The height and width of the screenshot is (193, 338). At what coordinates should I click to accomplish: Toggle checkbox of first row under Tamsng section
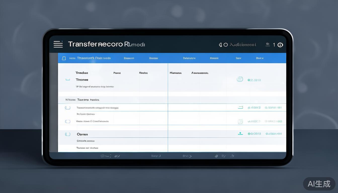[x=68, y=108]
